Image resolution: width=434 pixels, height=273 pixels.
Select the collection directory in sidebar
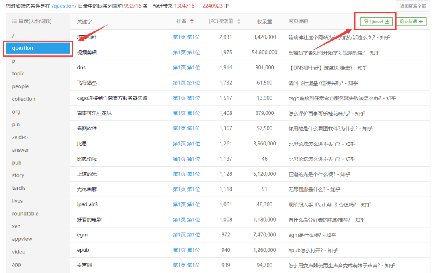23,99
